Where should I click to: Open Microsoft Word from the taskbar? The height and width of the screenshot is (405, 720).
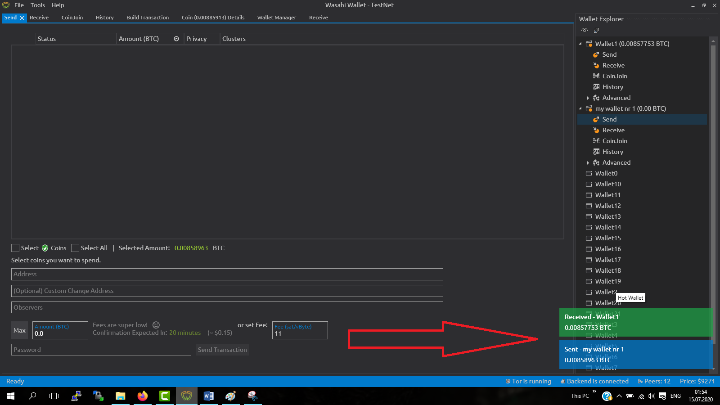(x=208, y=396)
